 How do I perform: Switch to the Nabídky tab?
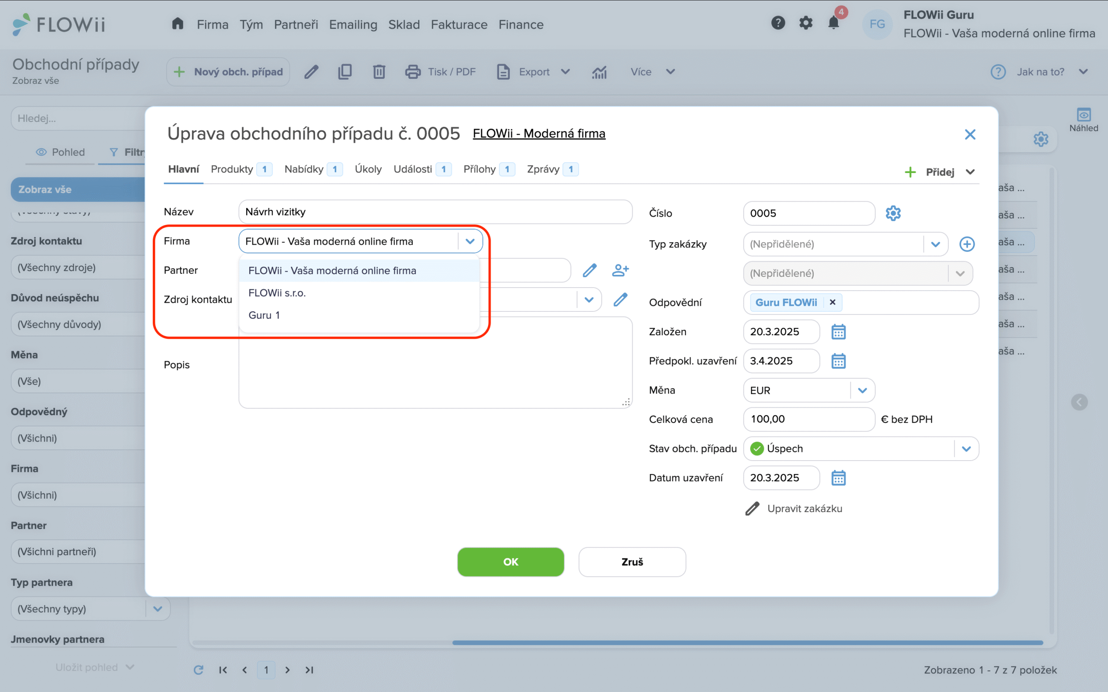coord(313,170)
